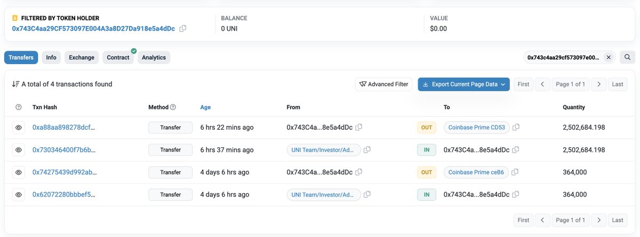
Task: Switch to the Analytics tab
Action: [x=154, y=58]
